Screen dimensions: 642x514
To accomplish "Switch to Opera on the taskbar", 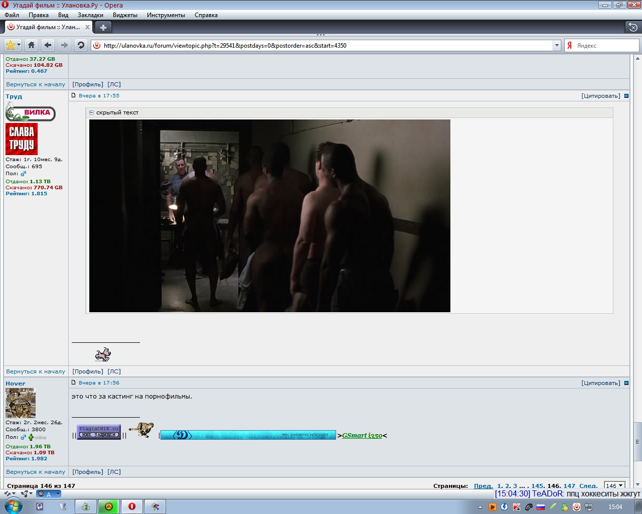I will point(132,506).
